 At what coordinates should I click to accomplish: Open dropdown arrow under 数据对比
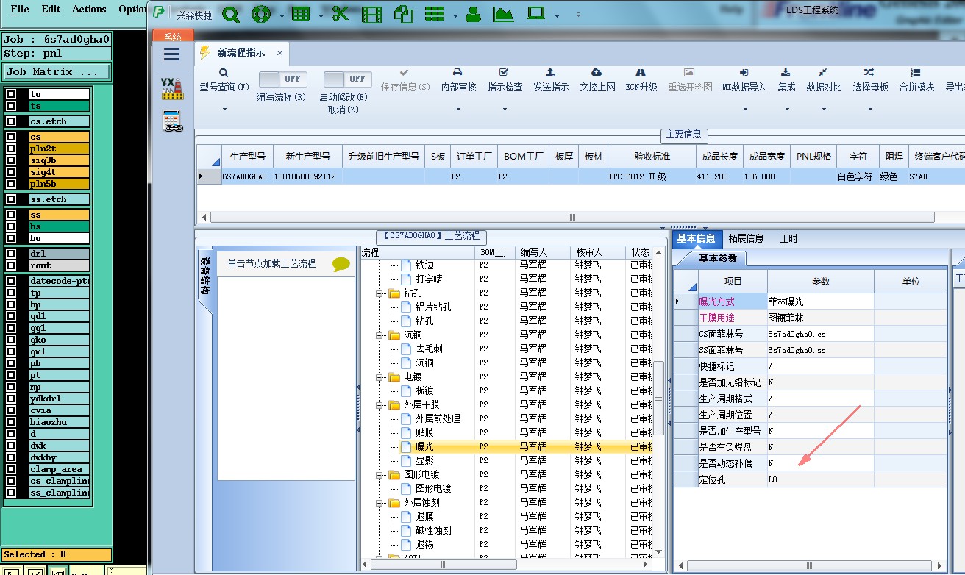823,110
